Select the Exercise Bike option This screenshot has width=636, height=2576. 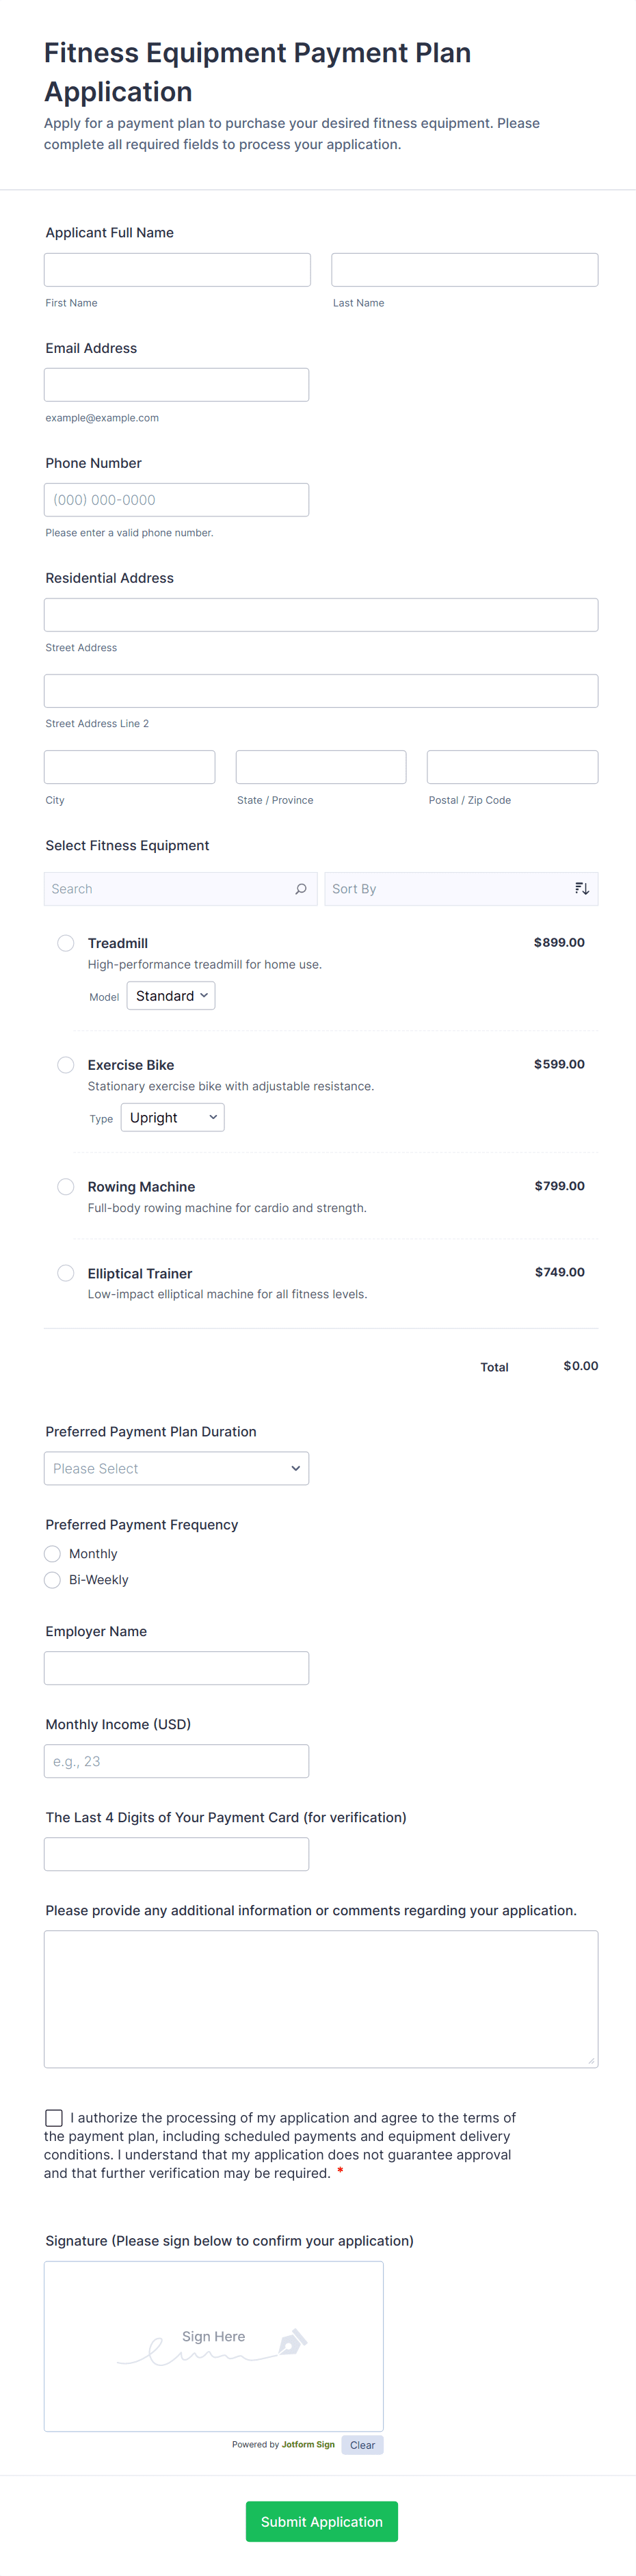coord(66,1065)
